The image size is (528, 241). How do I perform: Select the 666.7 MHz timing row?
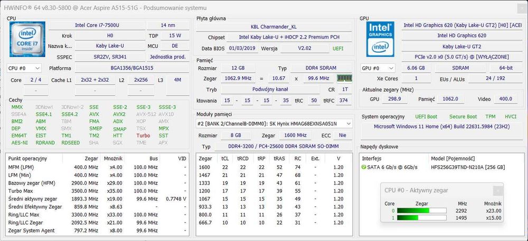click(x=274, y=223)
